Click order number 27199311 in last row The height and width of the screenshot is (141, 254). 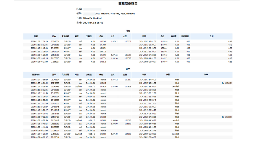click(x=55, y=137)
